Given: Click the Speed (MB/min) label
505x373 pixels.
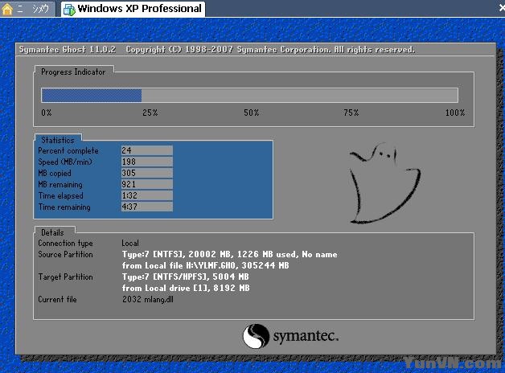Looking at the screenshot, I should tap(65, 162).
